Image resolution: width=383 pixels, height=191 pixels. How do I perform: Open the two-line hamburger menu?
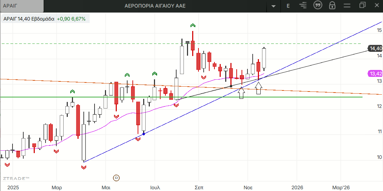click(x=347, y=6)
